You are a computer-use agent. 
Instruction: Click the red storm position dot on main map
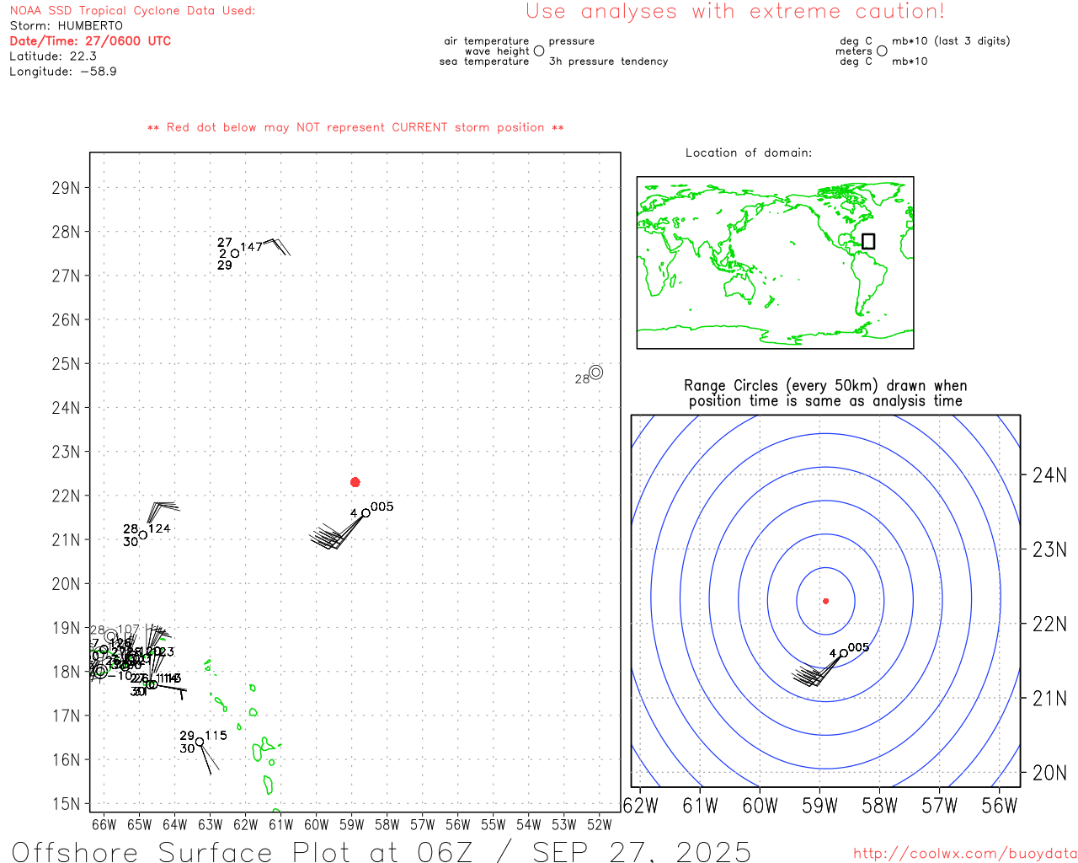tap(355, 482)
